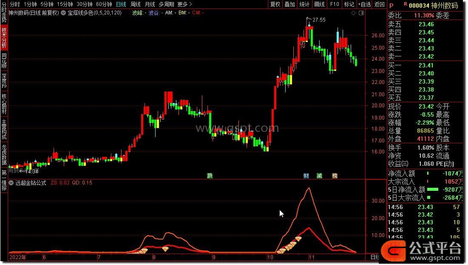Click the QD: 0.15 indicator value
This screenshot has width=468, height=265.
click(82, 183)
